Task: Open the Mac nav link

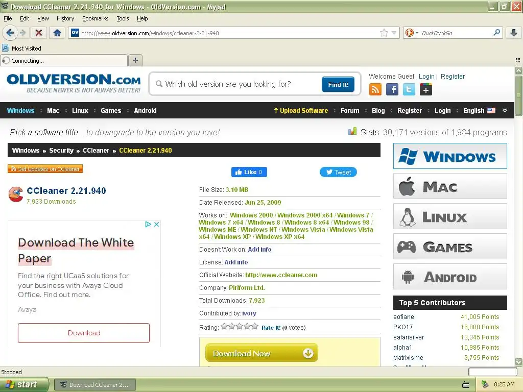Action: point(53,110)
